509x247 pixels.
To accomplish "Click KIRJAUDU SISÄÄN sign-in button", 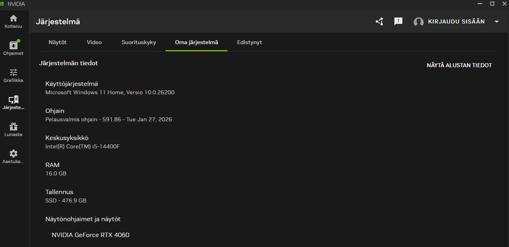I will click(x=457, y=22).
